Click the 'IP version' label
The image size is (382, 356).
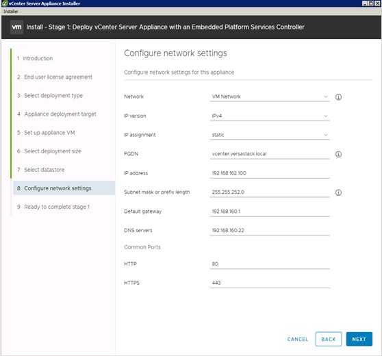135,116
